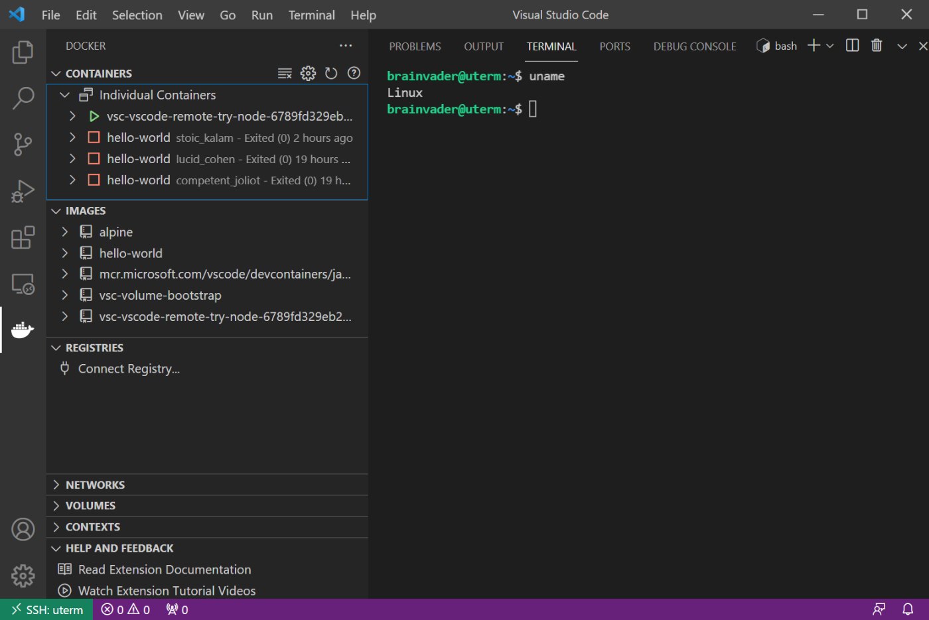Expand the vsc-vscode-remote-try-node running container
Image resolution: width=929 pixels, height=620 pixels.
(72, 116)
